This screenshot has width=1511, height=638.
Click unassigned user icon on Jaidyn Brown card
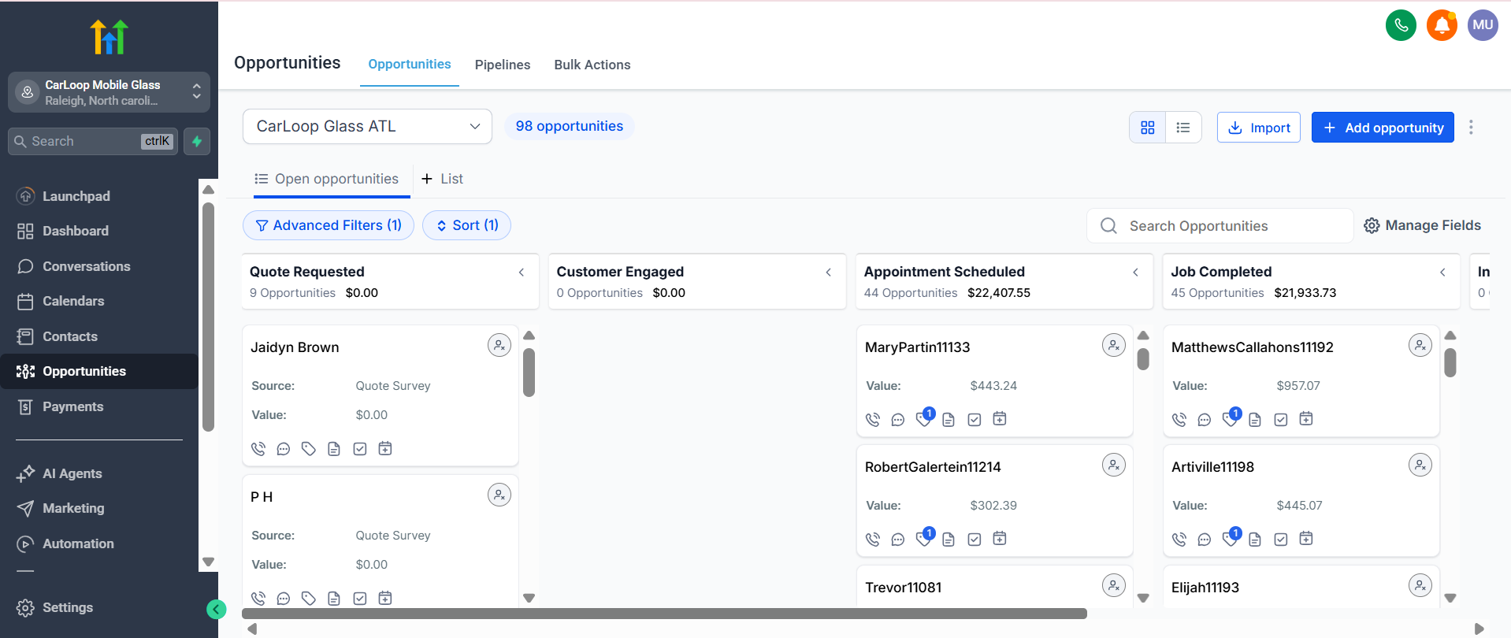(499, 345)
